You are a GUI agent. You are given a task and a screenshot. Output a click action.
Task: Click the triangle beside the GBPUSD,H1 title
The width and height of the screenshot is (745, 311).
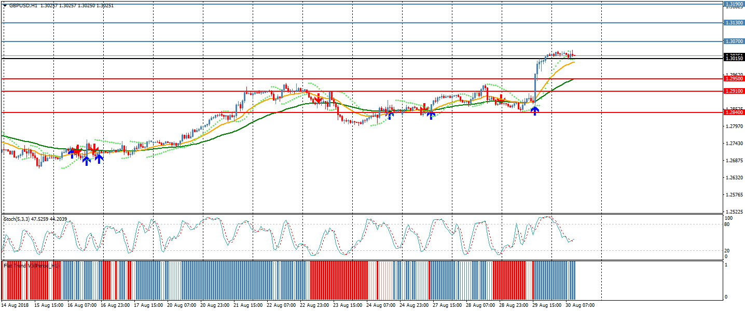click(x=5, y=5)
